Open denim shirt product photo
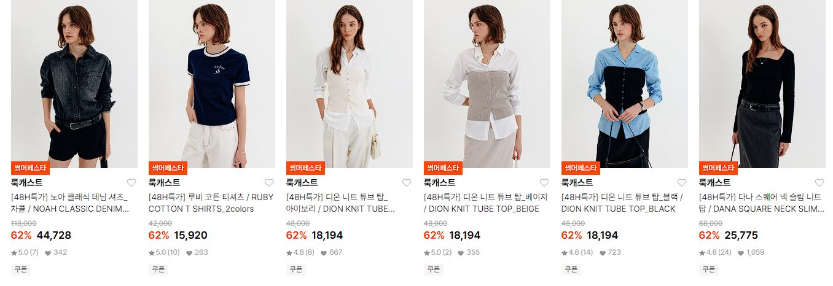 (74, 84)
